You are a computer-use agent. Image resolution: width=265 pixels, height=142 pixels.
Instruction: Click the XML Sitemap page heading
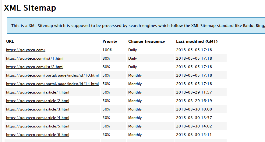pyautogui.click(x=30, y=8)
